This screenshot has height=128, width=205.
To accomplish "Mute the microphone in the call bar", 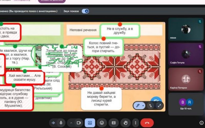I will pos(61,123).
